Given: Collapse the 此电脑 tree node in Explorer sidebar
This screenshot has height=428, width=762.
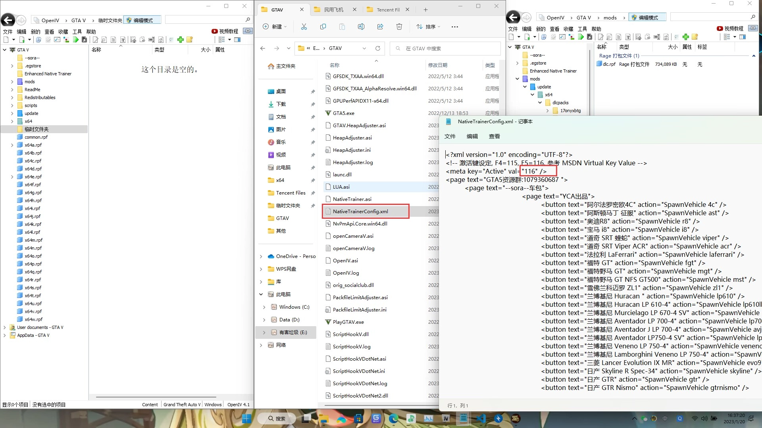Looking at the screenshot, I should click(x=261, y=294).
